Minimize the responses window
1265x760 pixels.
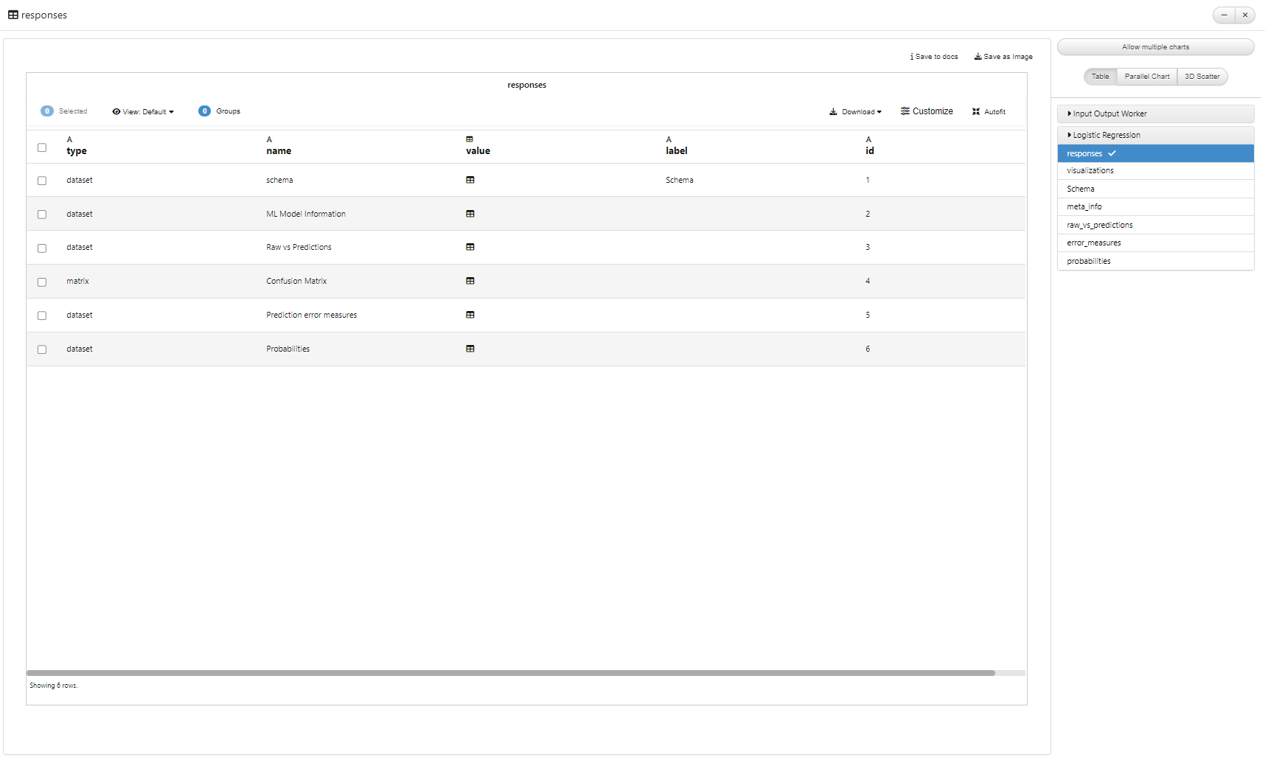click(1224, 15)
